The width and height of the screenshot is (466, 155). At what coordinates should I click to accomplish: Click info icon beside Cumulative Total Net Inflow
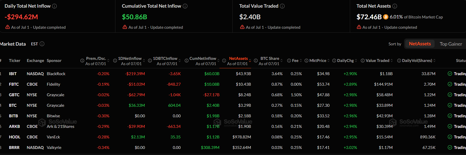click(x=185, y=6)
